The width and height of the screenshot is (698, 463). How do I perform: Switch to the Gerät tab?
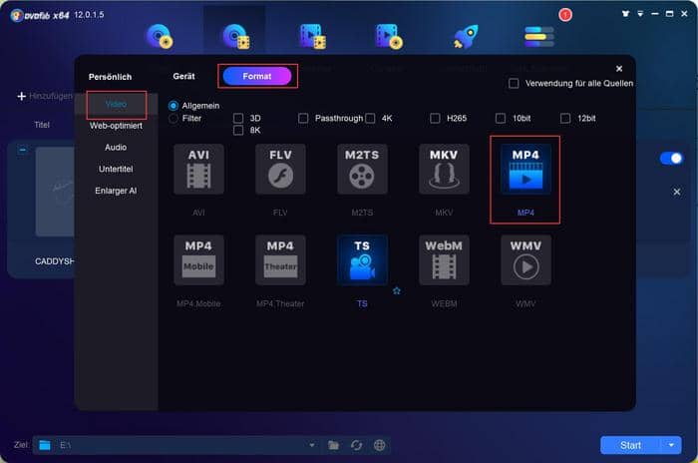[183, 76]
